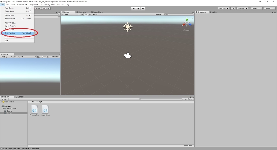Image resolution: width=277 pixels, height=150 pixels.
Task: Toggle Local handle rotation button
Action: pos(46,8)
